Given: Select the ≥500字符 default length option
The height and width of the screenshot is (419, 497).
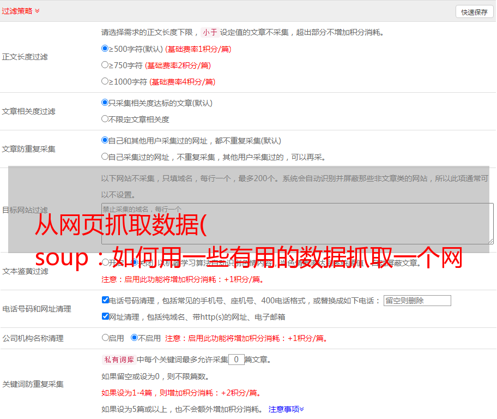Looking at the screenshot, I should [x=105, y=49].
